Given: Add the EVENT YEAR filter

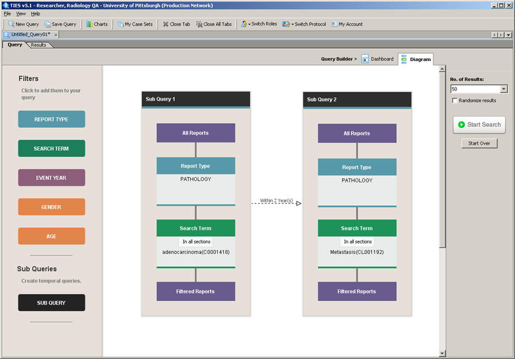Looking at the screenshot, I should click(x=51, y=178).
